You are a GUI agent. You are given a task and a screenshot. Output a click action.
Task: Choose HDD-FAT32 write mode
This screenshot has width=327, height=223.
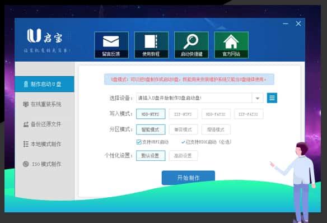point(216,114)
